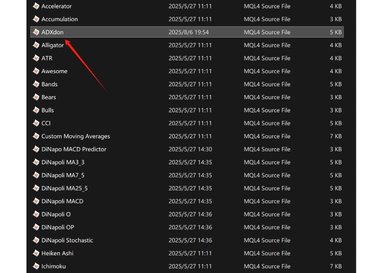Image resolution: width=384 pixels, height=273 pixels.
Task: Select the Alligator file name
Action: pos(53,45)
